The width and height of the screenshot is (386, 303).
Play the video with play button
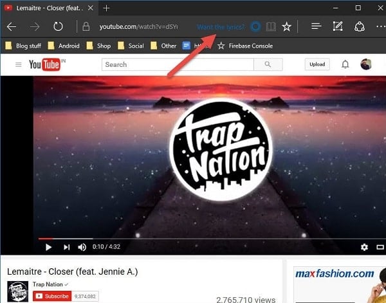tap(48, 247)
